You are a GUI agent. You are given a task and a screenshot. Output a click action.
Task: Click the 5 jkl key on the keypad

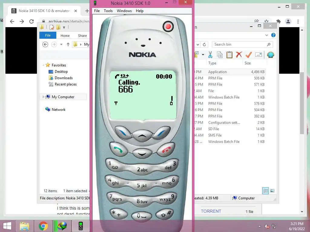click(142, 185)
